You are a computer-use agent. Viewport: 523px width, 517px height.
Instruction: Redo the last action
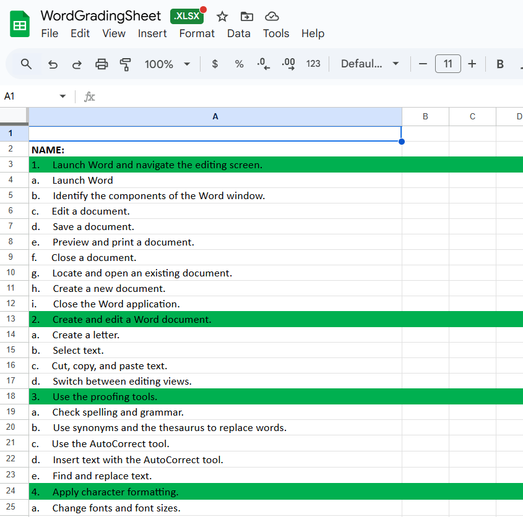coord(77,64)
